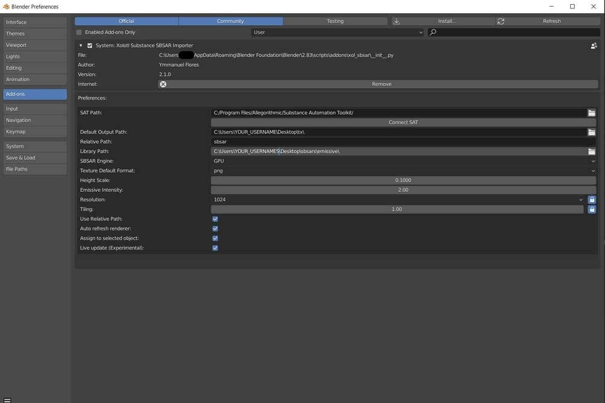605x403 pixels.
Task: Open the SBSAR Engine GPU dropdown
Action: (x=403, y=161)
